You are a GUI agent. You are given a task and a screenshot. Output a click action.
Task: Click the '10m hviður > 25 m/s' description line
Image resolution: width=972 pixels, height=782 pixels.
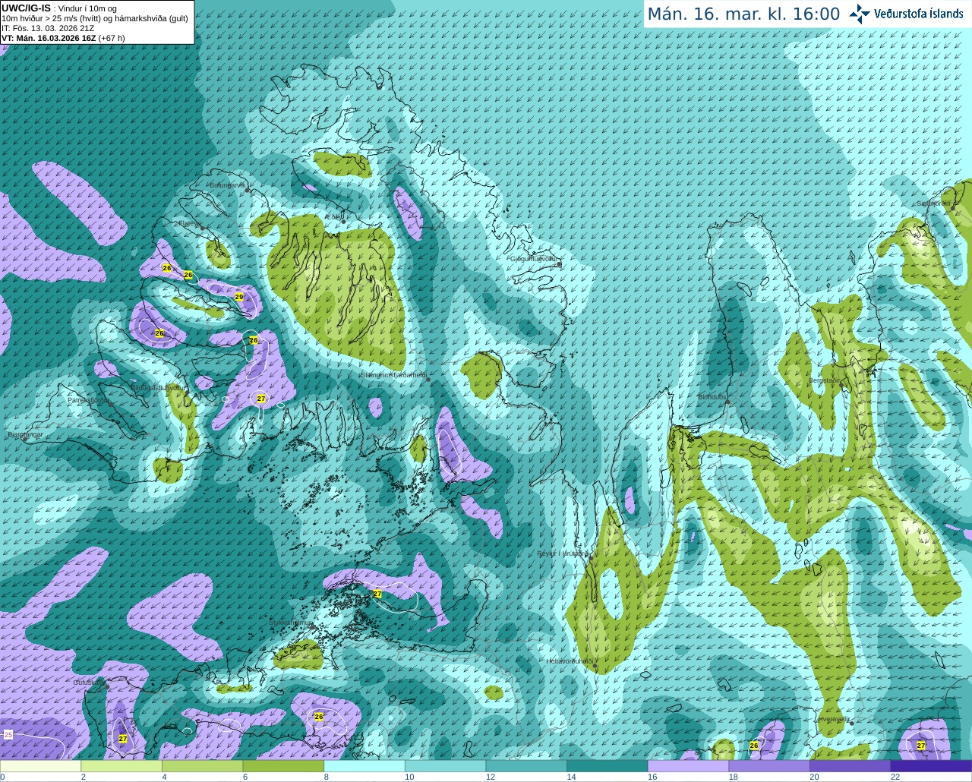(95, 18)
